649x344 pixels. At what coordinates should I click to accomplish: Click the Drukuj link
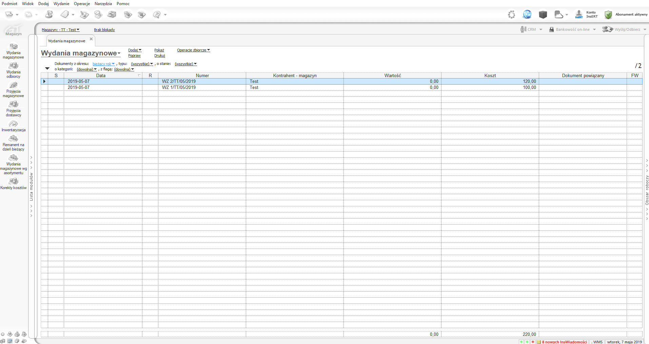[159, 55]
